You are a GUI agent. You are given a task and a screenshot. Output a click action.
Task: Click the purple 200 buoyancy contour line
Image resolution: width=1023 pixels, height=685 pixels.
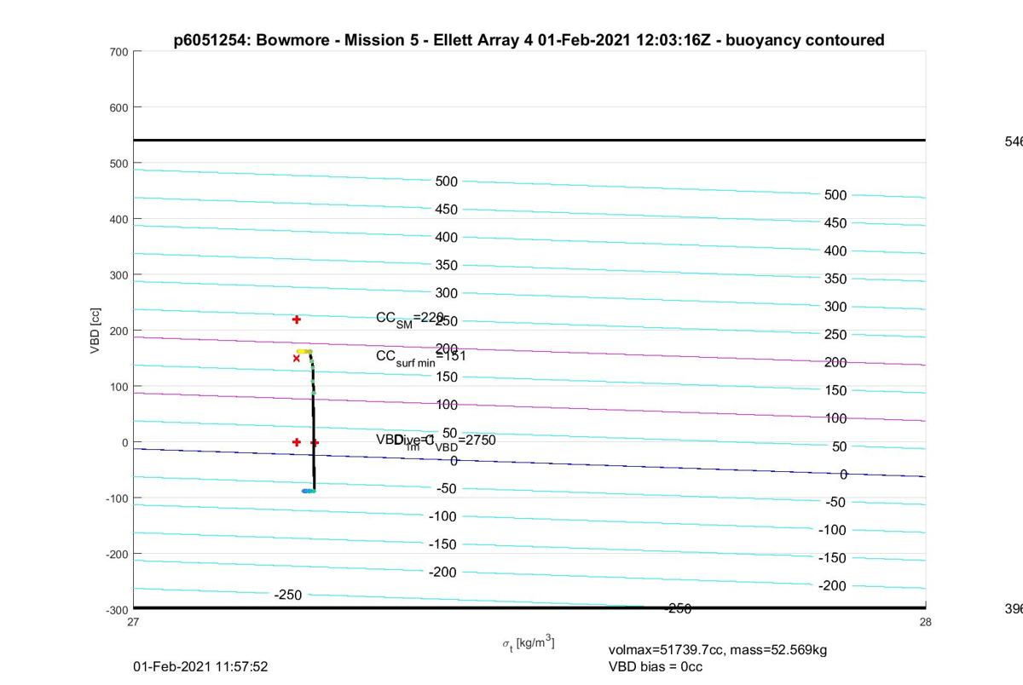pyautogui.click(x=529, y=350)
